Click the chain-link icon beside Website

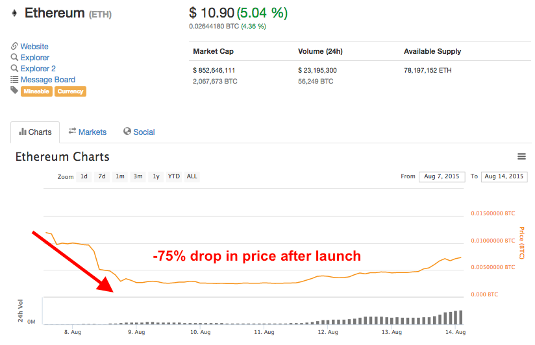tap(14, 46)
